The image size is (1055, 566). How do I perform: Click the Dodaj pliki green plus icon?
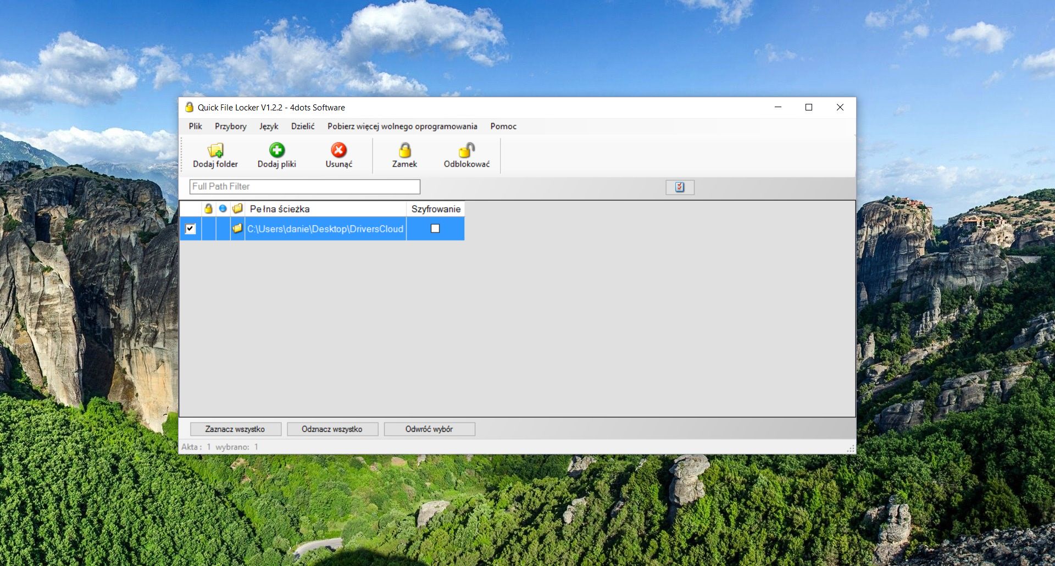[277, 149]
